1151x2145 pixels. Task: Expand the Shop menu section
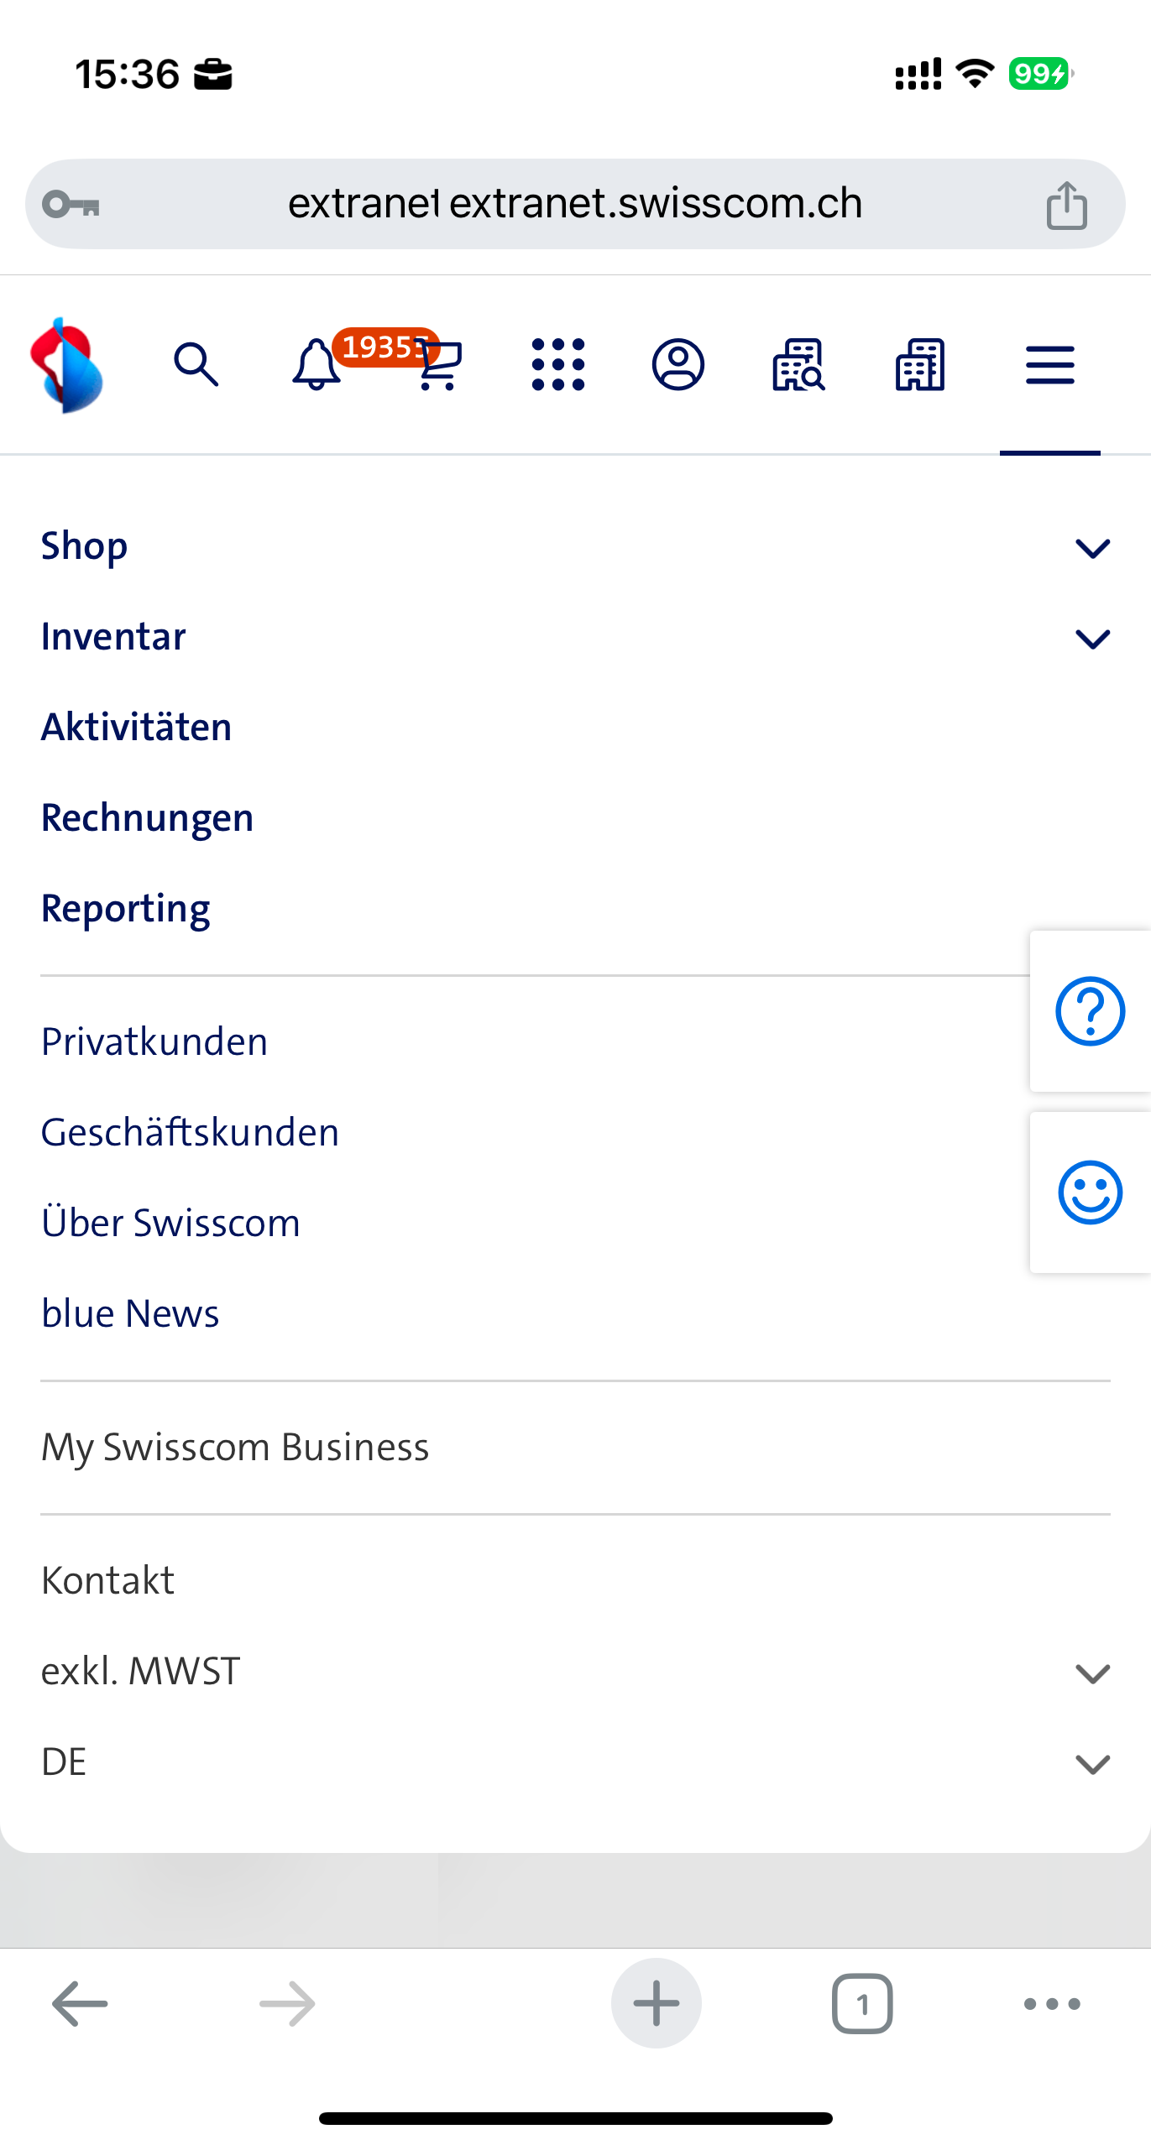click(1092, 548)
